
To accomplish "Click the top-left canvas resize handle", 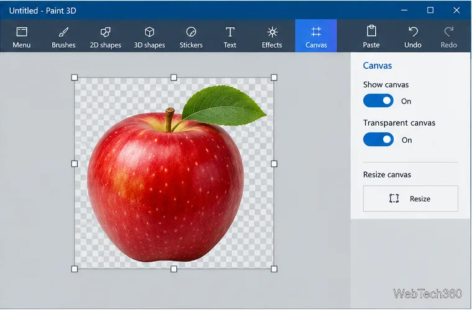I will click(x=75, y=77).
